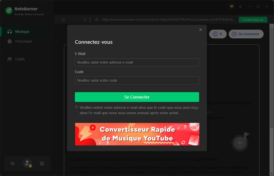This screenshot has height=176, width=274.
Task: Click the add music plus button
Action: 240,143
